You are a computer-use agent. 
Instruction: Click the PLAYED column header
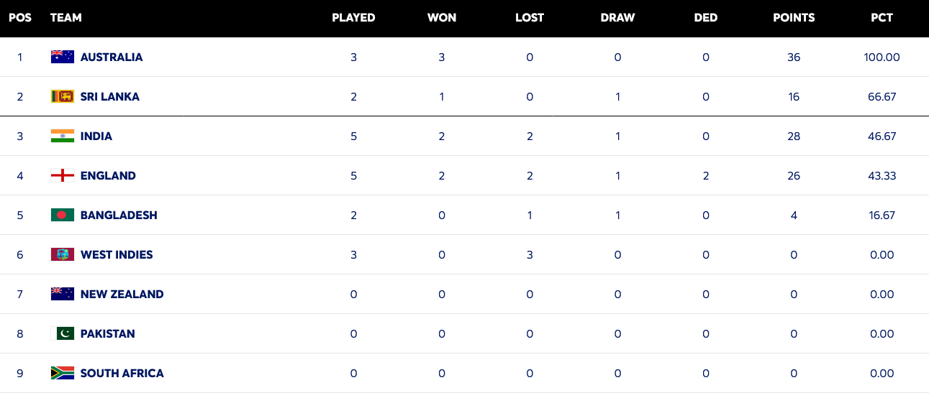(x=353, y=17)
